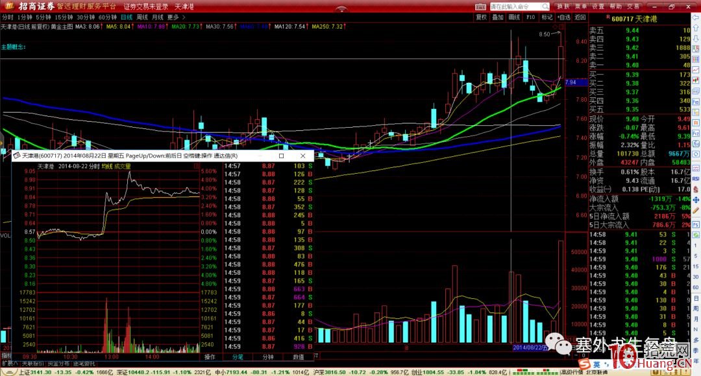Open the 逐笔委托 bottom tab
The width and height of the screenshot is (701, 376).
coord(84,364)
